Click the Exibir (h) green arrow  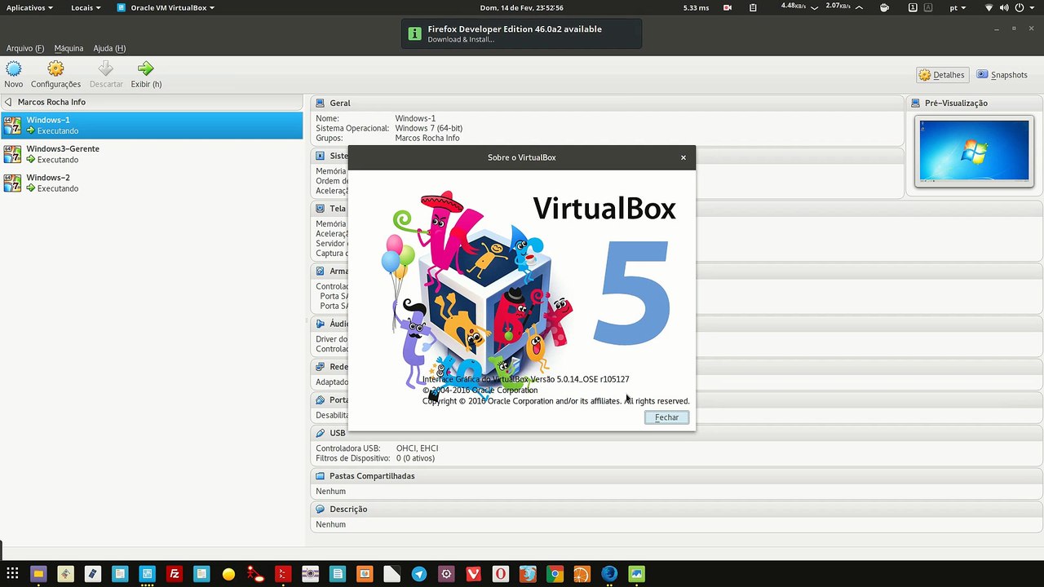point(146,68)
